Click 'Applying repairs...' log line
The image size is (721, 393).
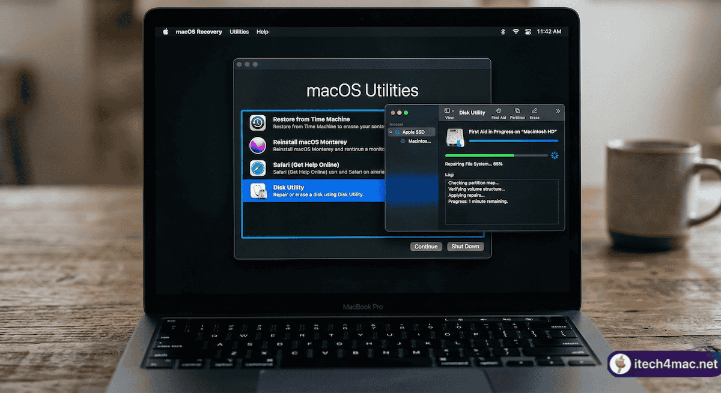[466, 195]
